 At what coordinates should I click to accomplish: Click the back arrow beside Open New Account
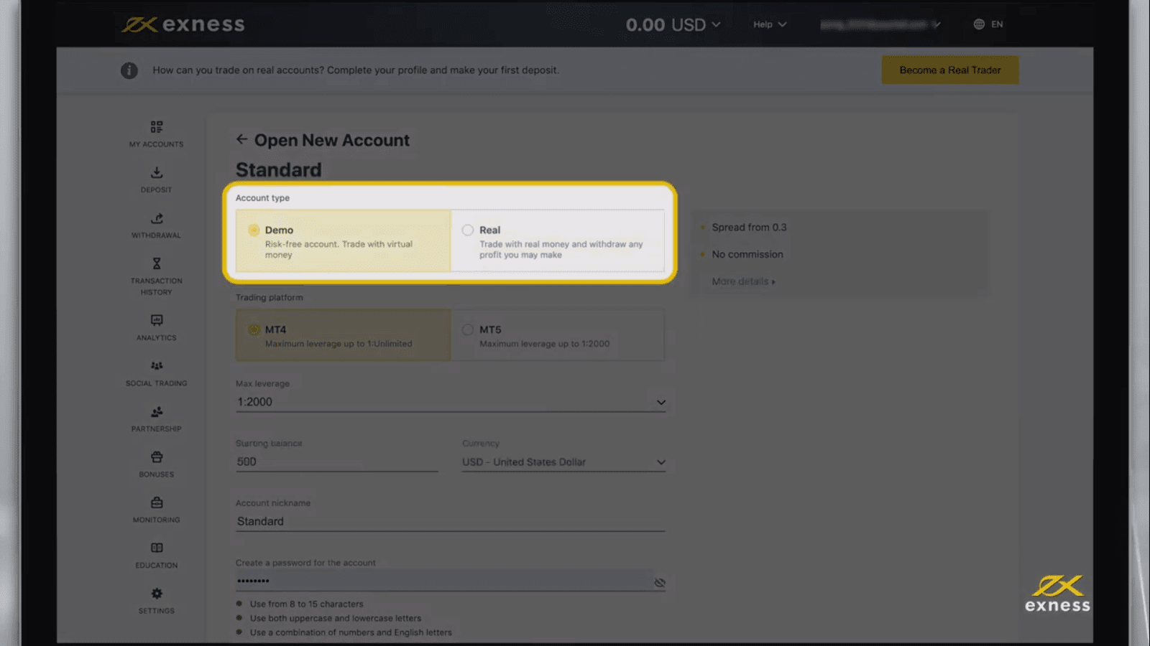[x=241, y=139]
